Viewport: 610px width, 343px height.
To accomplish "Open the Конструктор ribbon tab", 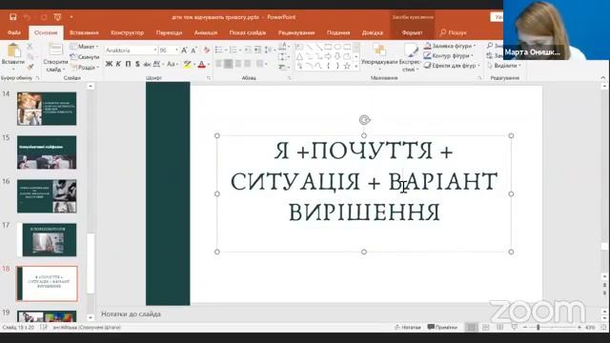I will click(127, 32).
